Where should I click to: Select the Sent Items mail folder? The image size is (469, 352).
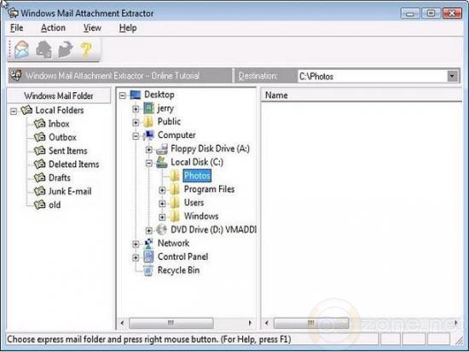tap(68, 150)
